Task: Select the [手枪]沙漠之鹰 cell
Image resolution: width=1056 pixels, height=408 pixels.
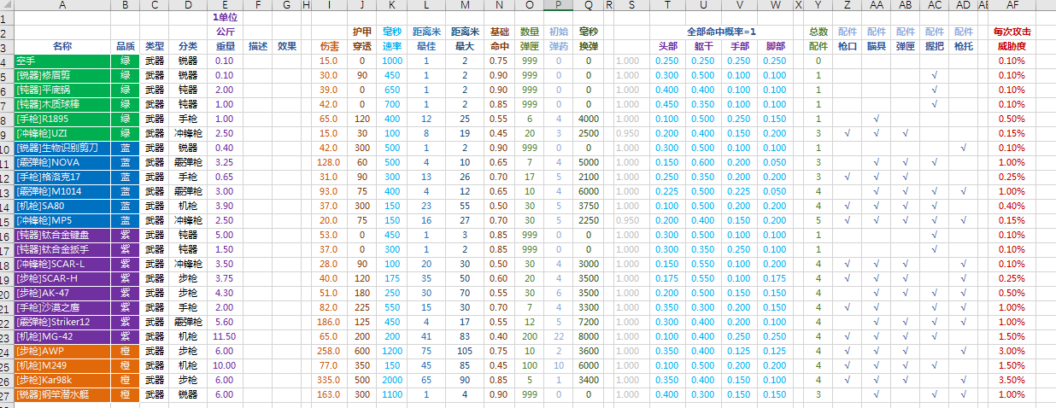Action: pos(62,307)
